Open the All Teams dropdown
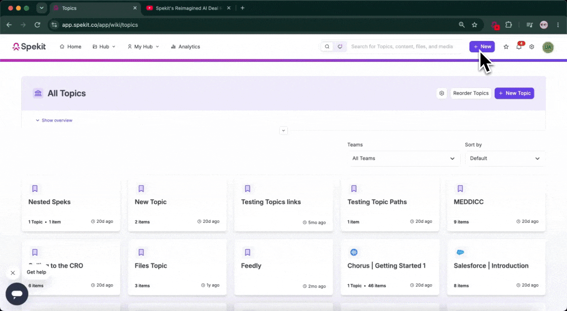The height and width of the screenshot is (311, 567). 403,159
